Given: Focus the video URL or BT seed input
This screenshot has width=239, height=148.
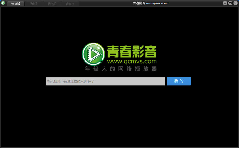Looking at the screenshot, I should (105, 81).
